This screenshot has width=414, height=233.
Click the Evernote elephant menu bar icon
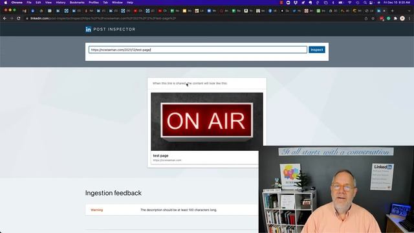tap(310, 3)
